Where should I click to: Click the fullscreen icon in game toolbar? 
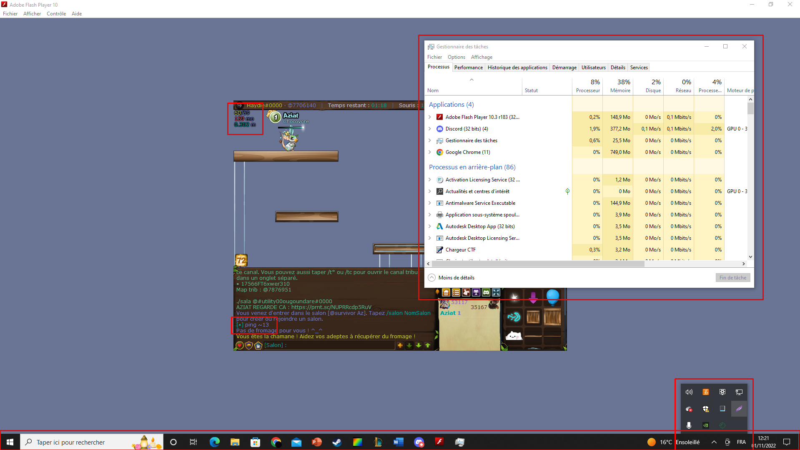pos(496,293)
